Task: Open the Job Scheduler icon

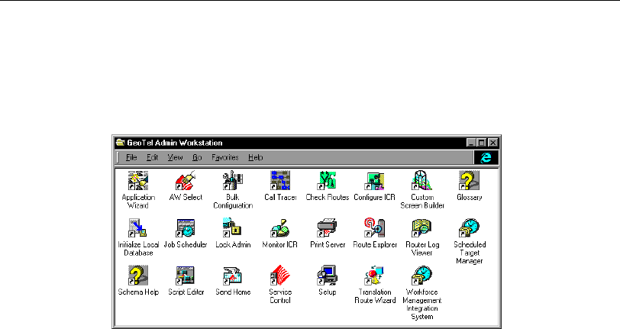Action: 186,228
